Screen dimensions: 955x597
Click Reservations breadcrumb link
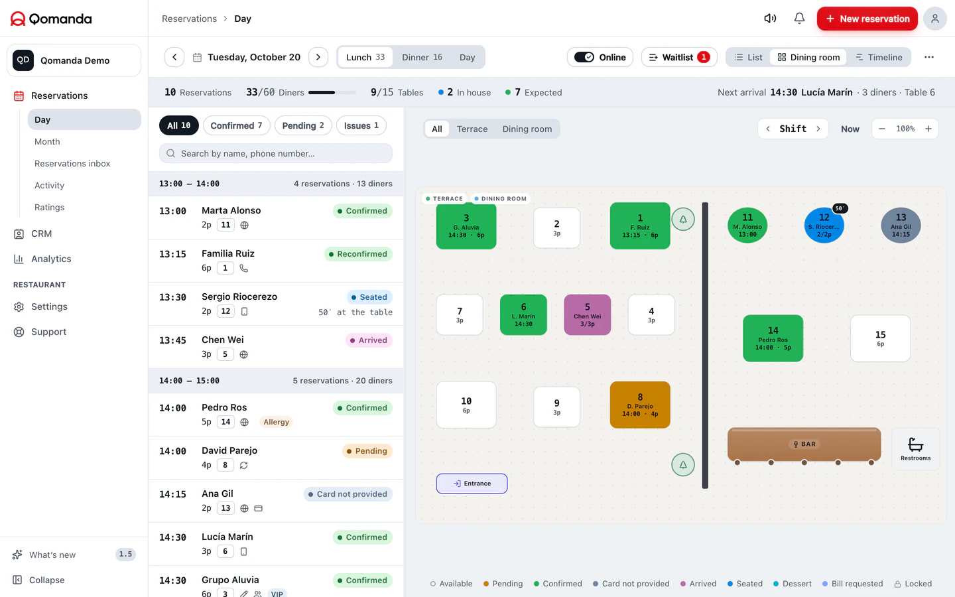[x=189, y=19]
